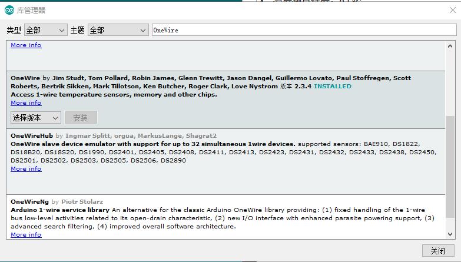Click 'Arduino 1-wire service library' text

pos(60,210)
